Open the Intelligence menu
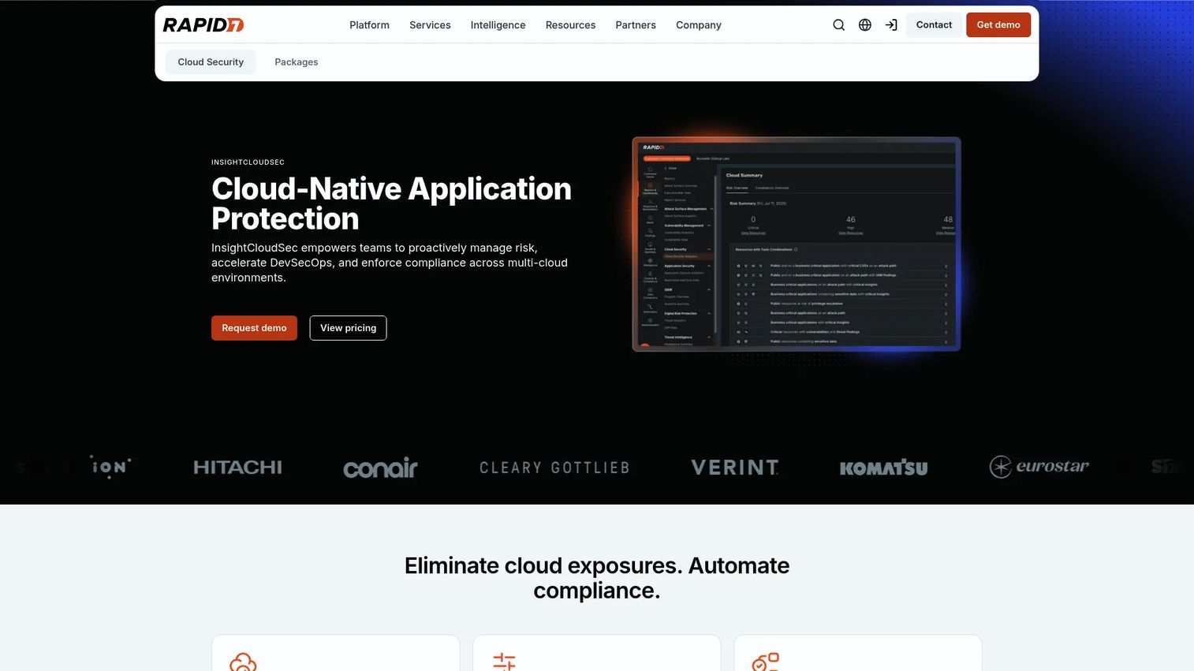The width and height of the screenshot is (1194, 671). pos(498,24)
